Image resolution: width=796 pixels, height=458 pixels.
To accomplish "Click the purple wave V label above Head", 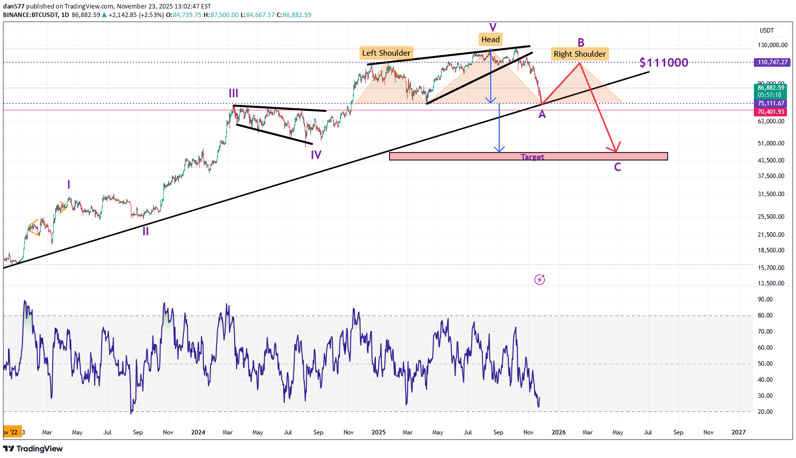I will point(493,28).
